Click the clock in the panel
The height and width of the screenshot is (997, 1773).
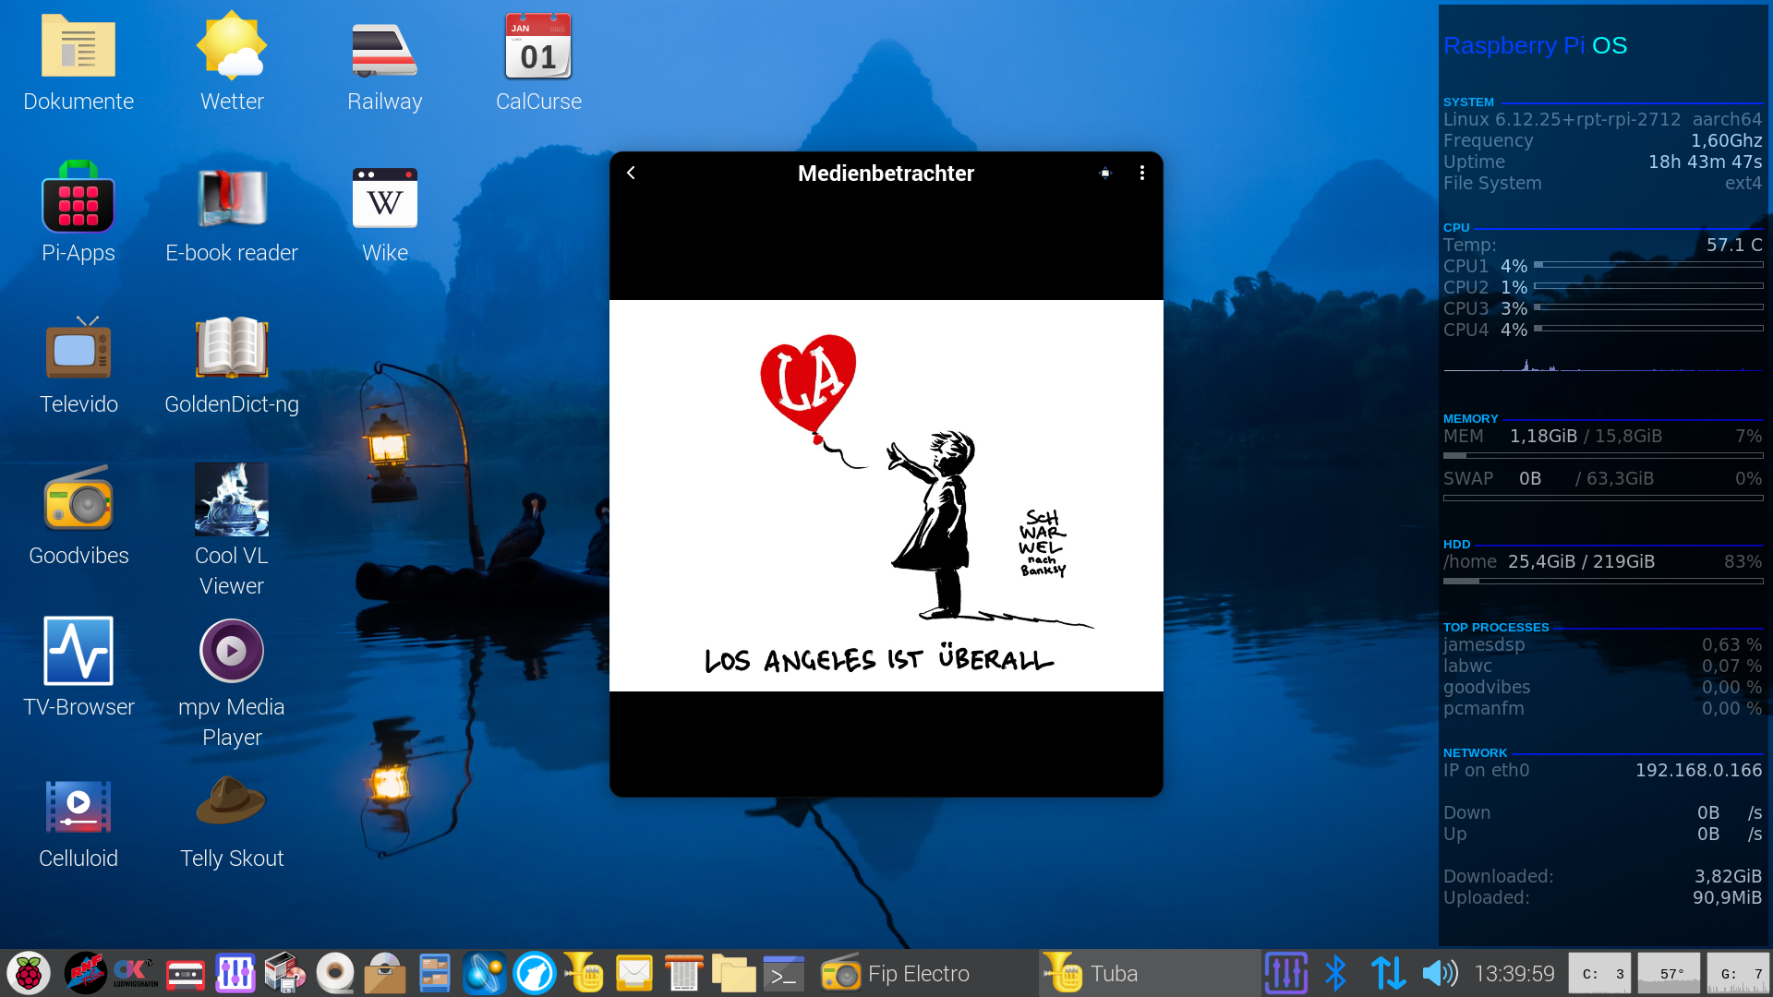coord(1514,974)
